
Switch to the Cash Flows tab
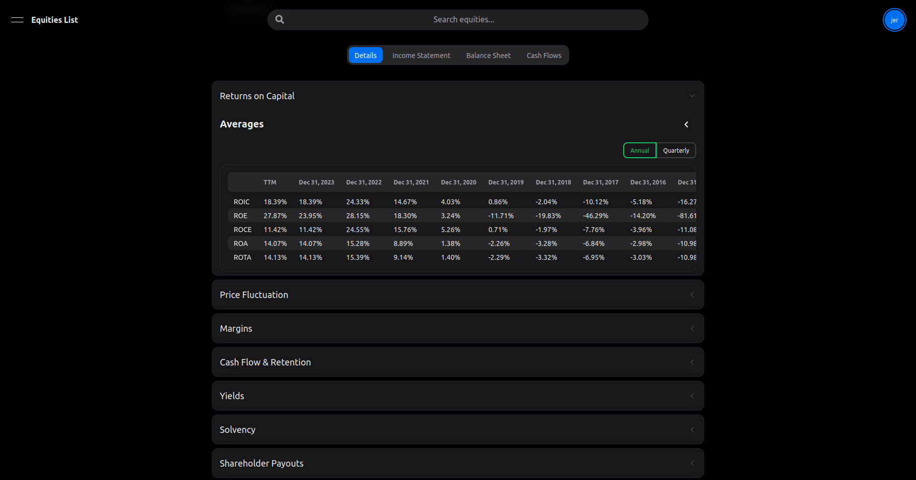544,56
